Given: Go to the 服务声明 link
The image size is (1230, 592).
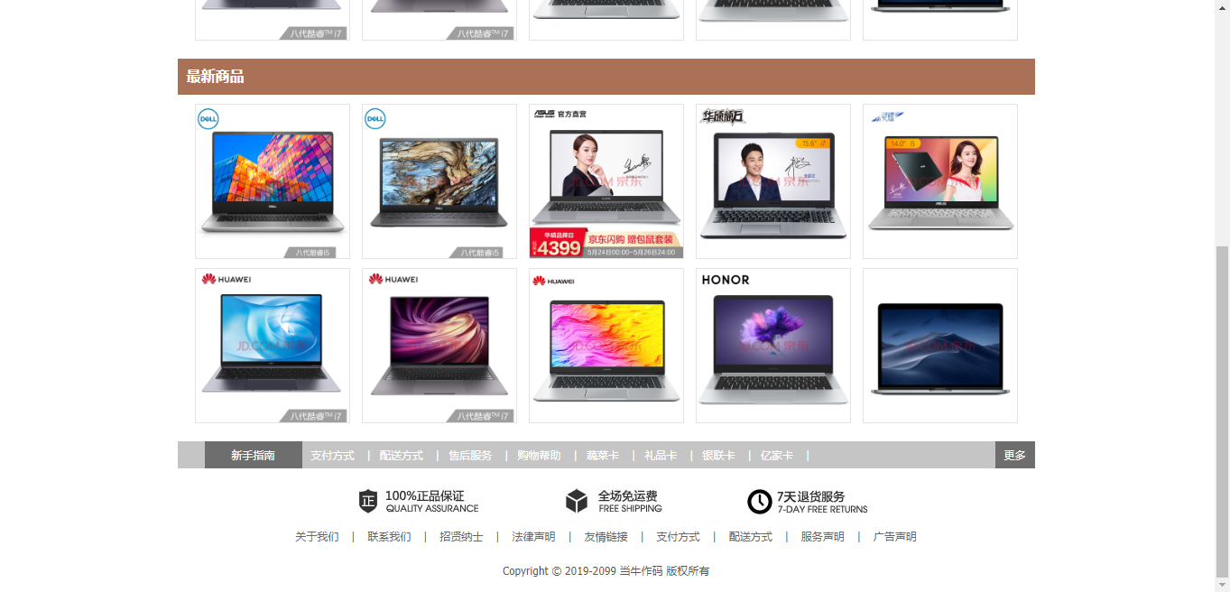Looking at the screenshot, I should point(822,537).
